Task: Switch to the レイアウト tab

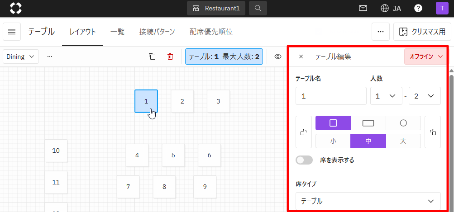Action: click(82, 32)
